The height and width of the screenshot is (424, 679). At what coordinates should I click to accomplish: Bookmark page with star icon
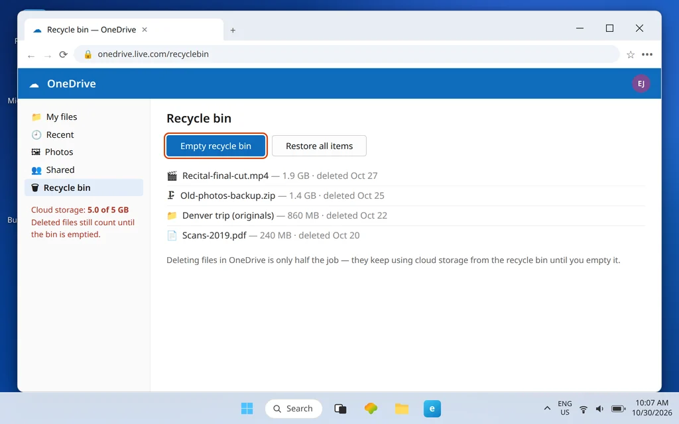[631, 54]
